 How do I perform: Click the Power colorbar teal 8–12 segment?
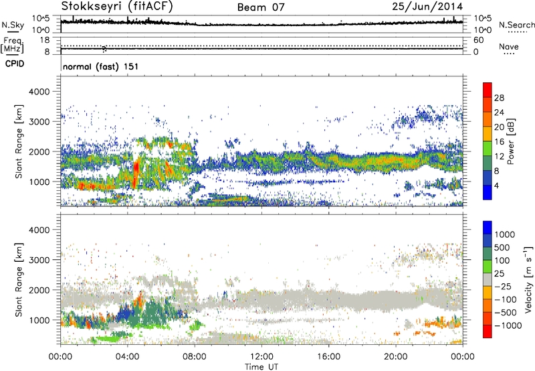pos(488,163)
